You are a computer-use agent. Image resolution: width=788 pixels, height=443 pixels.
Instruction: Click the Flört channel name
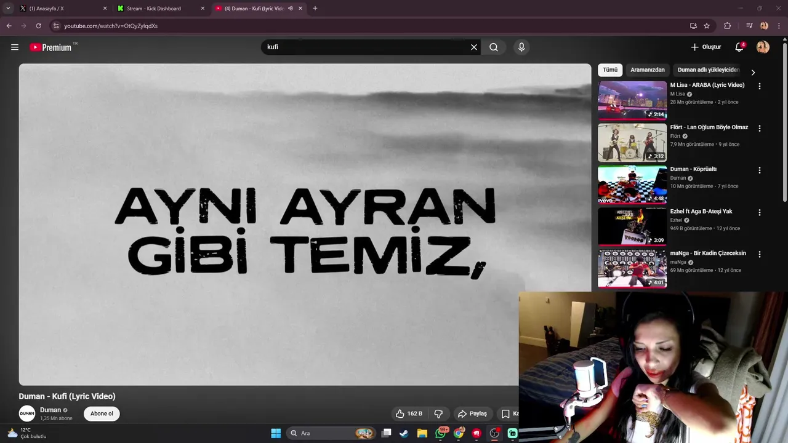(675, 136)
